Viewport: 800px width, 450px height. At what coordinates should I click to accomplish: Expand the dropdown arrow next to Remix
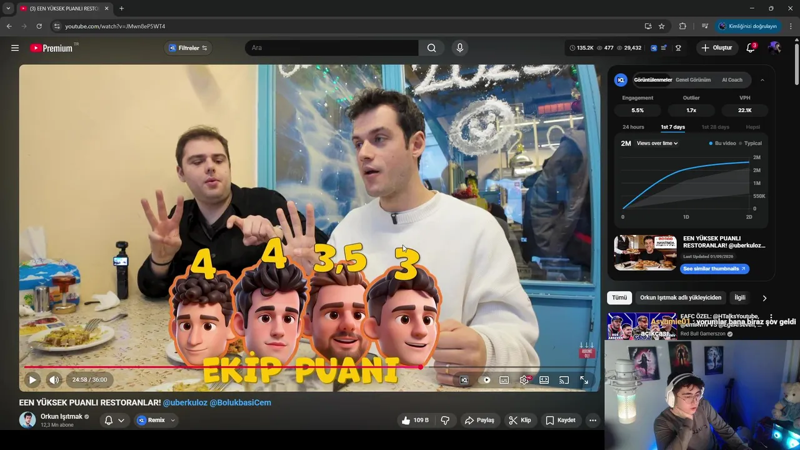coord(173,420)
